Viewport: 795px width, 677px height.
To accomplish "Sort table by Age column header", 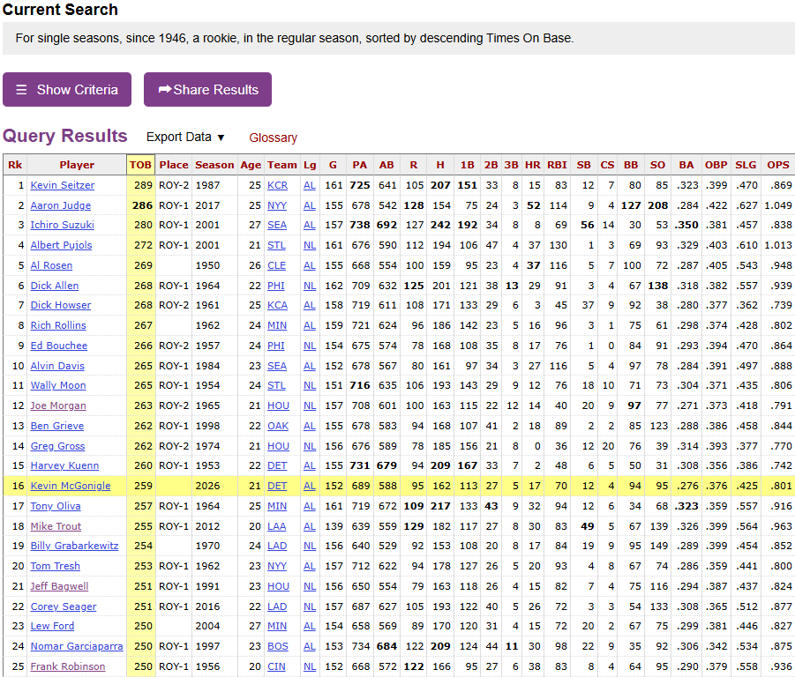I will click(251, 165).
